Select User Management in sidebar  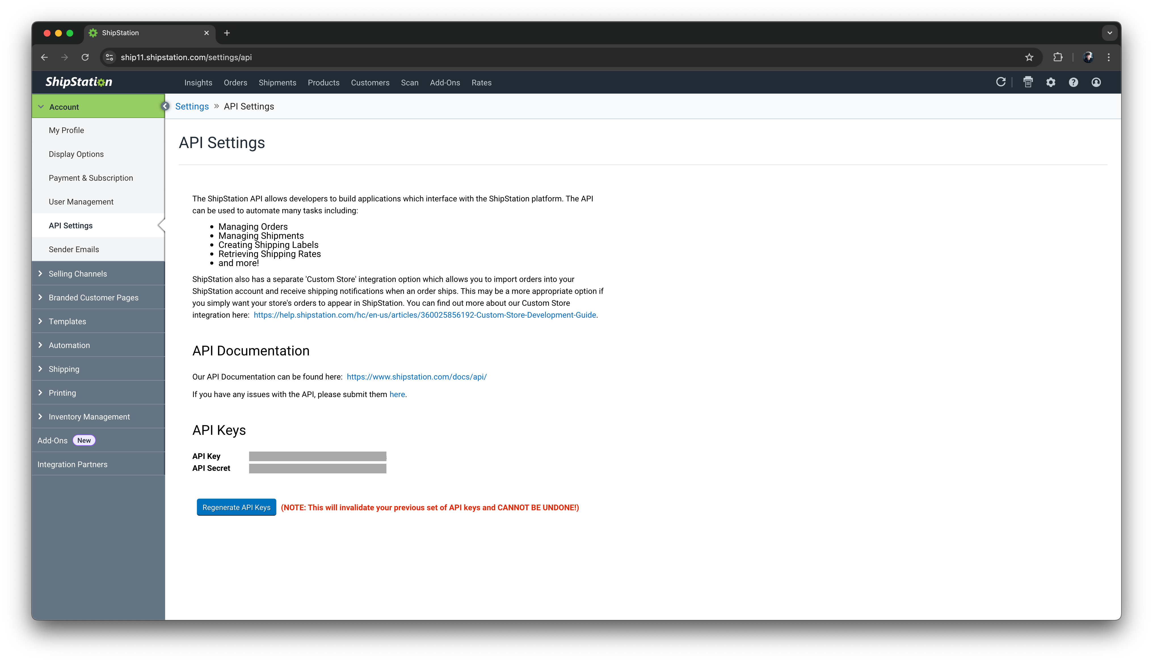click(81, 202)
